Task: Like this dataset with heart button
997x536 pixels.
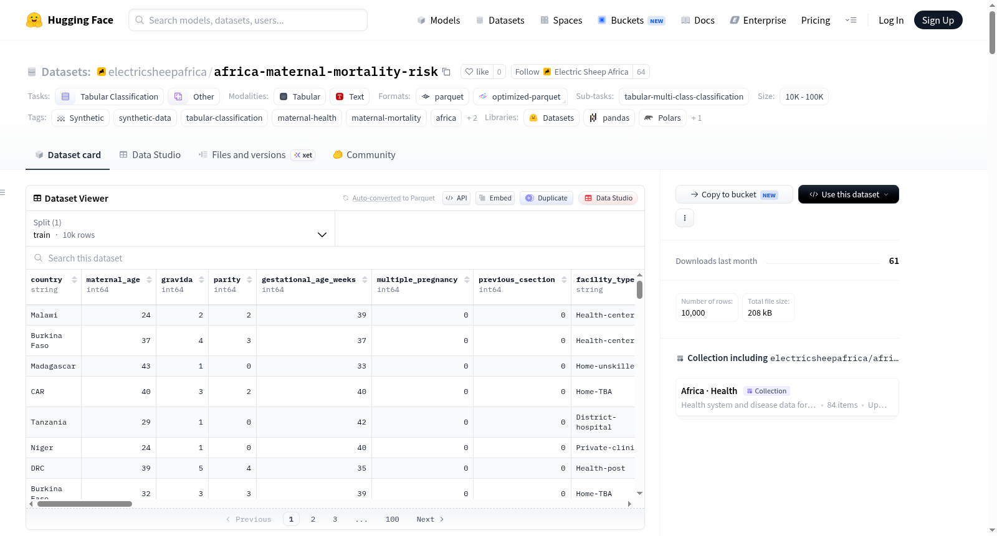Action: 477,72
